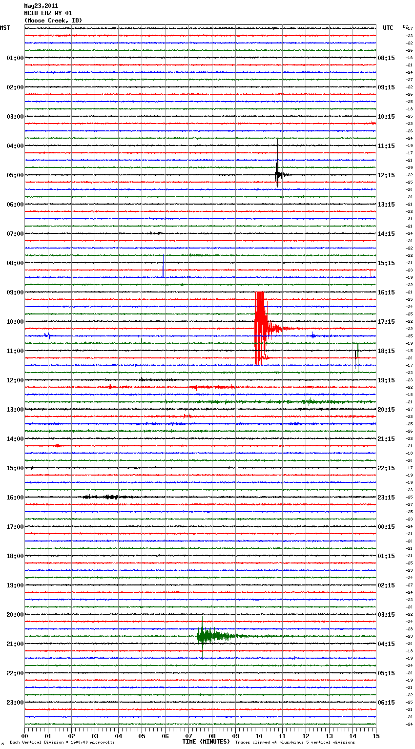Select the 05:00 MST time label
415x749 pixels.
click(x=15, y=175)
